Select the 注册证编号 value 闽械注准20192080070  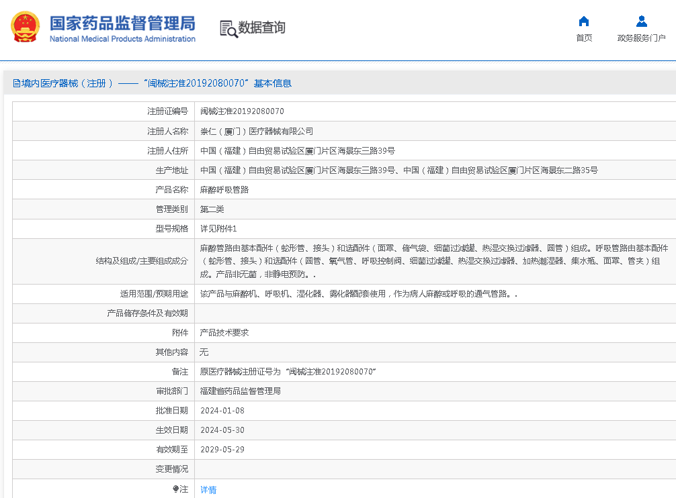coord(242,111)
